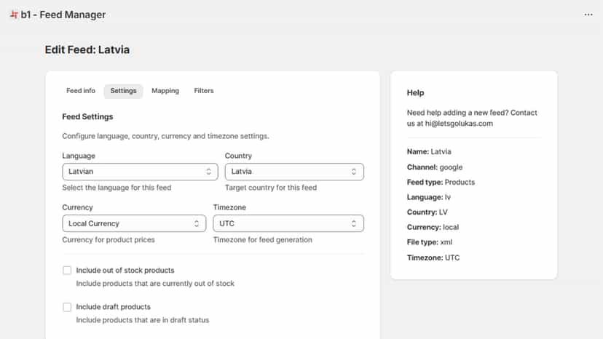Open the Mapping tab
Screen dimensions: 603x339
pyautogui.click(x=165, y=91)
